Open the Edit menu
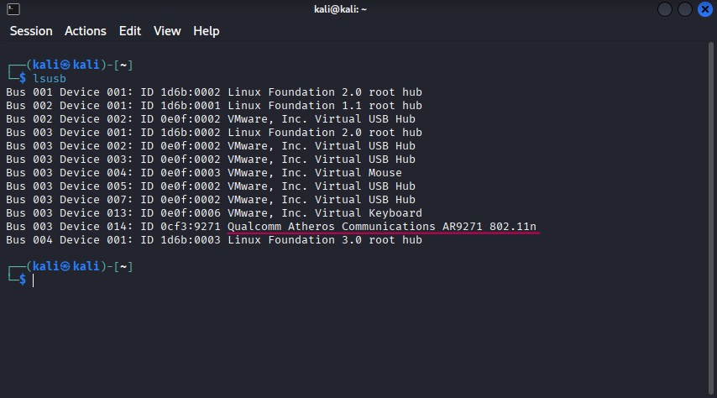Viewport: 717px width, 398px height. 130,31
